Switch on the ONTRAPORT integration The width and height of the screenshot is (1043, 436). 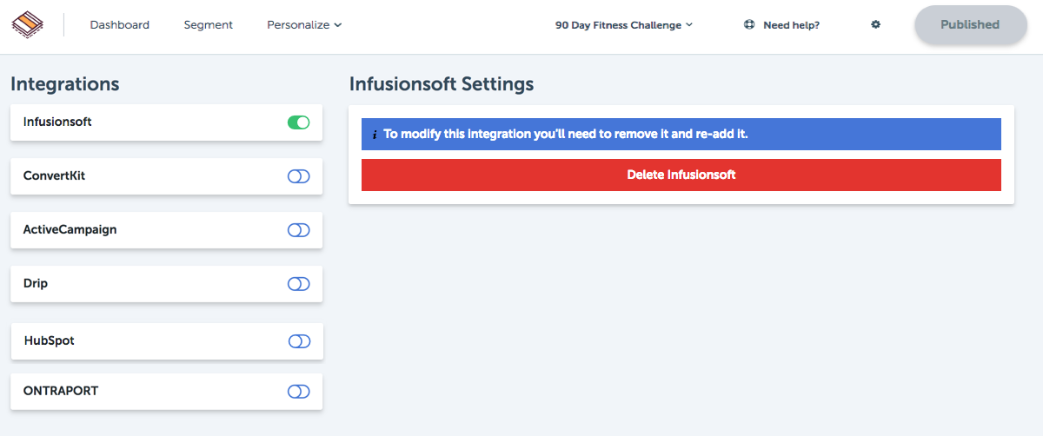299,392
